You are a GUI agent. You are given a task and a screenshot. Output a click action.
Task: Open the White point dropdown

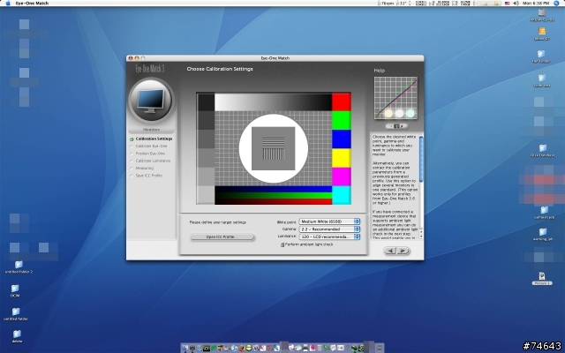click(x=329, y=222)
